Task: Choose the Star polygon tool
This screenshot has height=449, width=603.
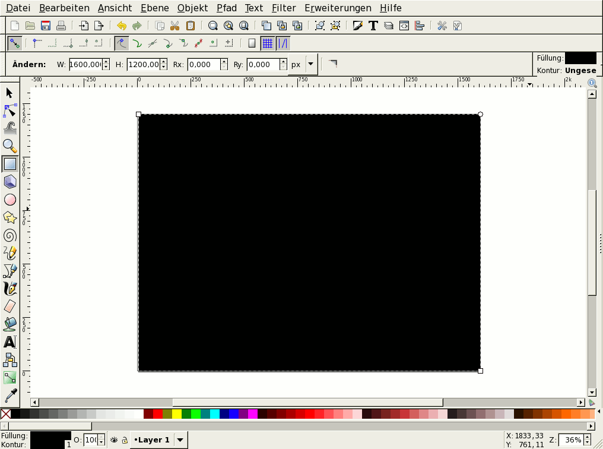Action: click(10, 217)
